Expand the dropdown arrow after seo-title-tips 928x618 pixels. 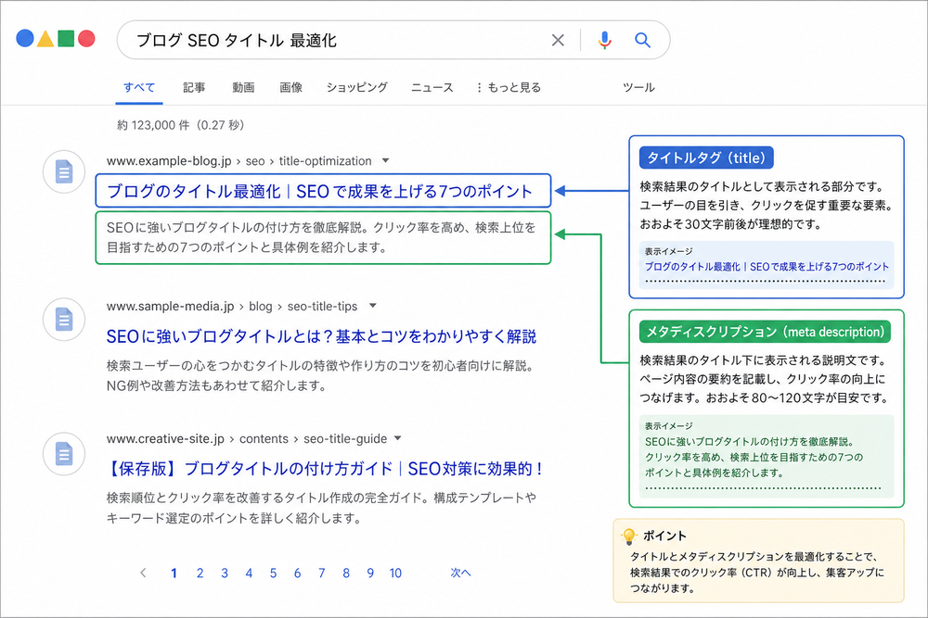click(x=373, y=306)
